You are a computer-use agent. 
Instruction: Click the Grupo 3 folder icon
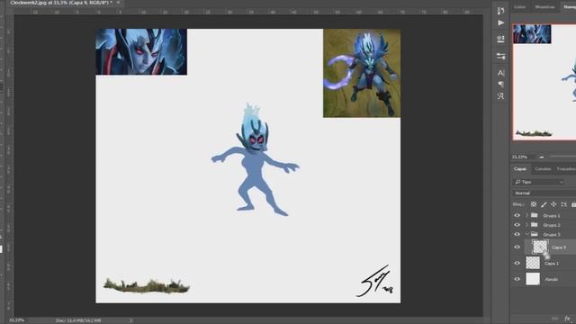tap(535, 234)
